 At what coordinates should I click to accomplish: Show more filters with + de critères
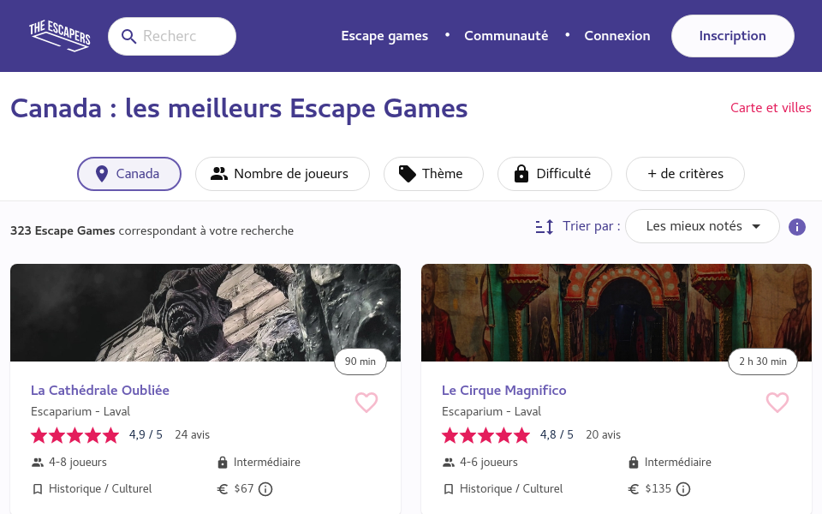685,174
